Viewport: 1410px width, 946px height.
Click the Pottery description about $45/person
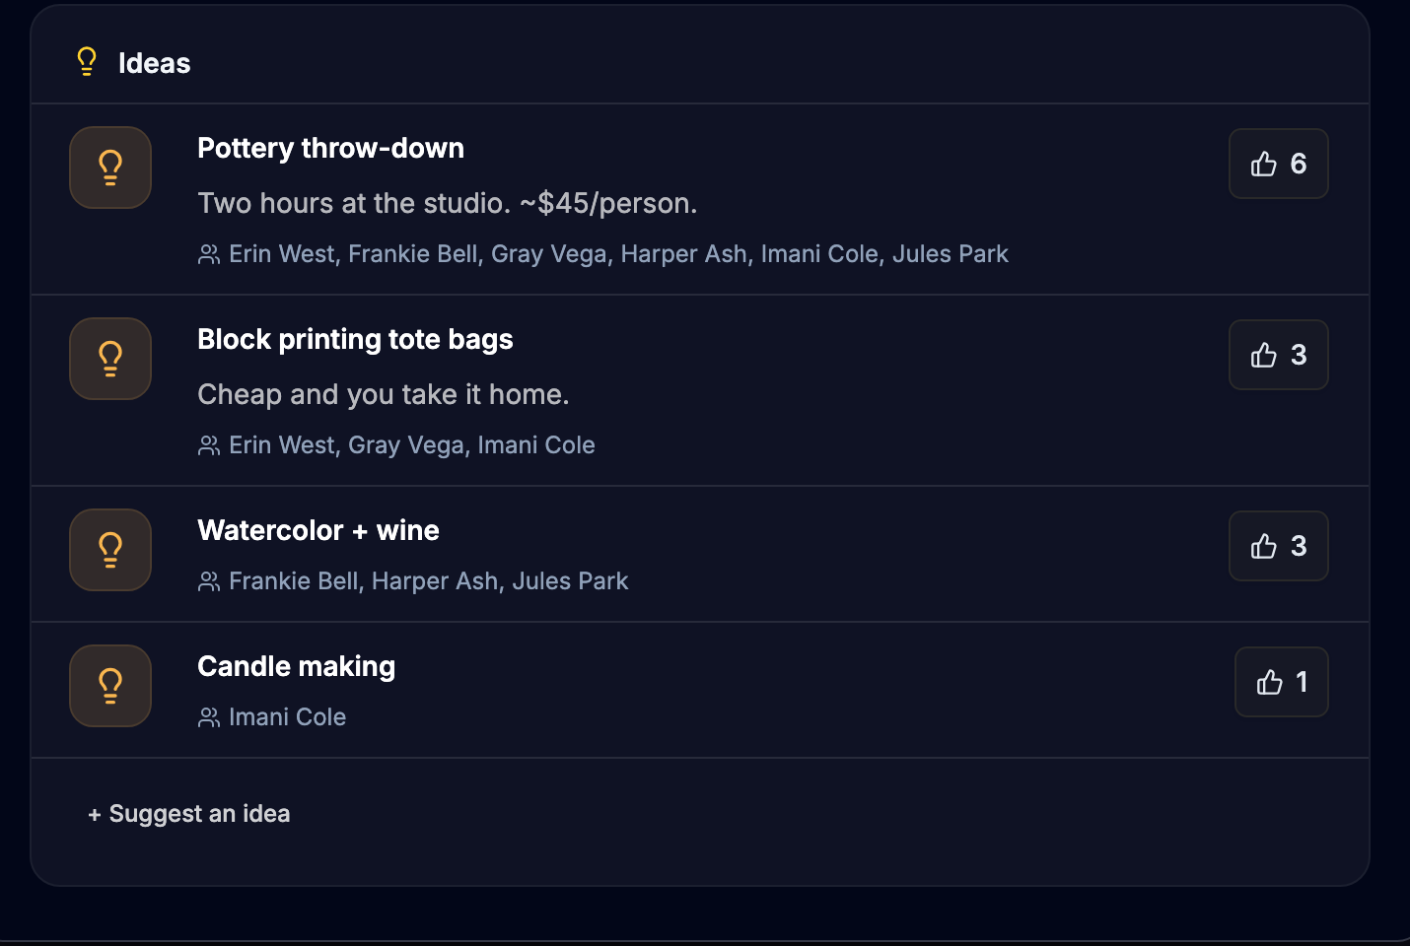447,203
